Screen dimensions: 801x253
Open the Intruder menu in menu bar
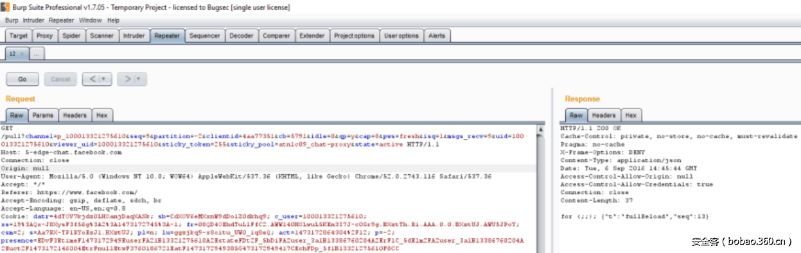tap(33, 20)
